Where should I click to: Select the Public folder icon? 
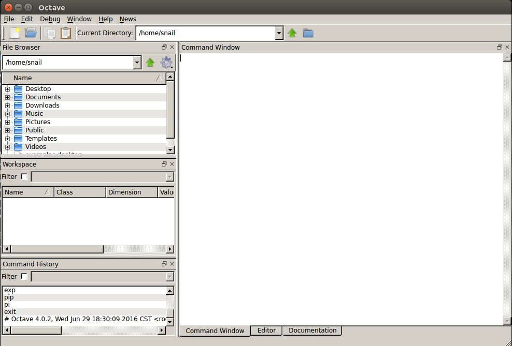click(x=18, y=130)
